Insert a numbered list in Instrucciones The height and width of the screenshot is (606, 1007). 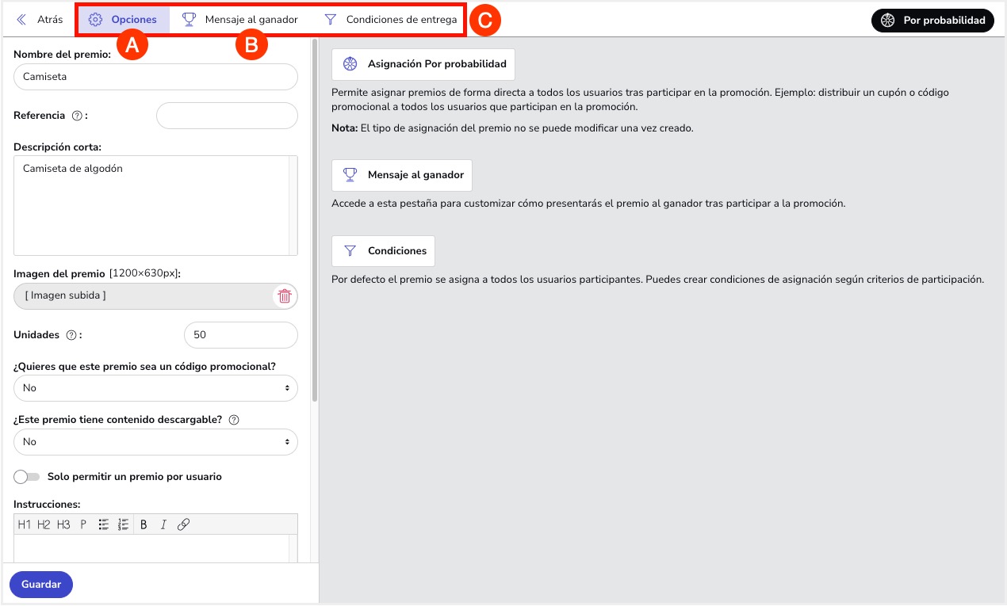pyautogui.click(x=123, y=524)
